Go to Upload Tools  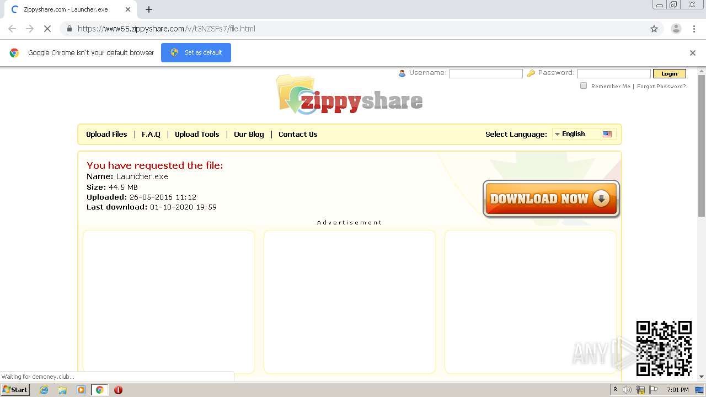point(197,134)
